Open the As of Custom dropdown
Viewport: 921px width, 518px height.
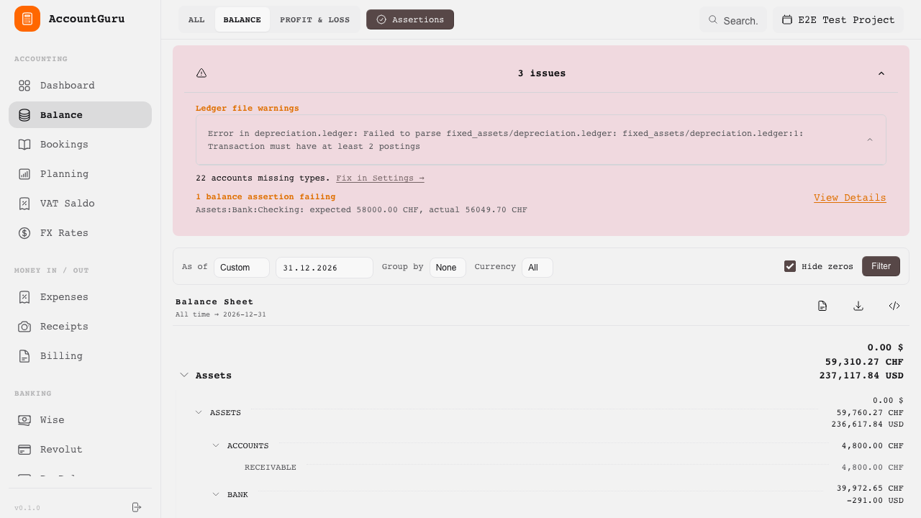pyautogui.click(x=241, y=268)
